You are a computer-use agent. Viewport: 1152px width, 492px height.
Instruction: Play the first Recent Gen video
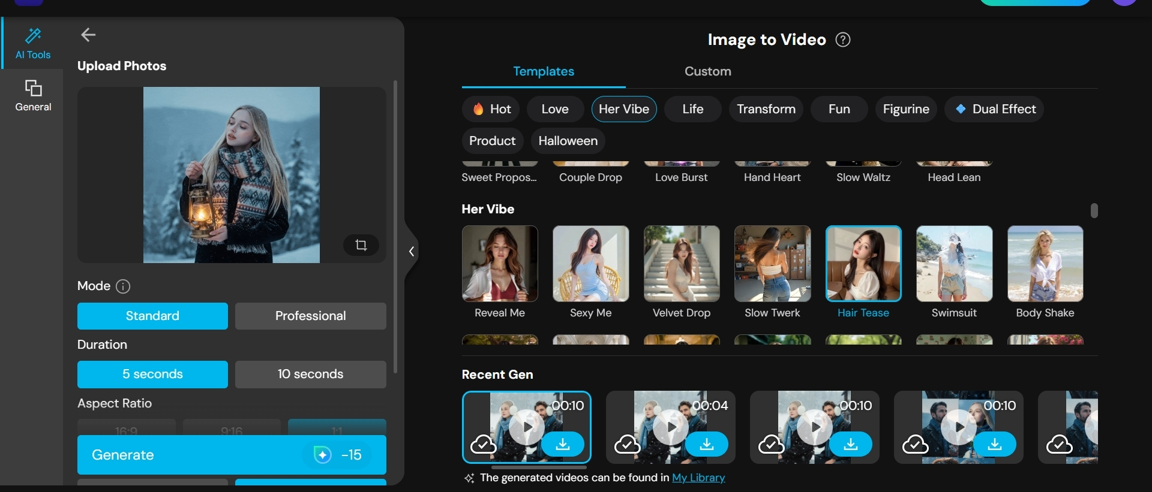527,427
